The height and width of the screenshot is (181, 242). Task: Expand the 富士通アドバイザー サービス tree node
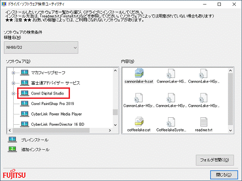click(x=14, y=83)
